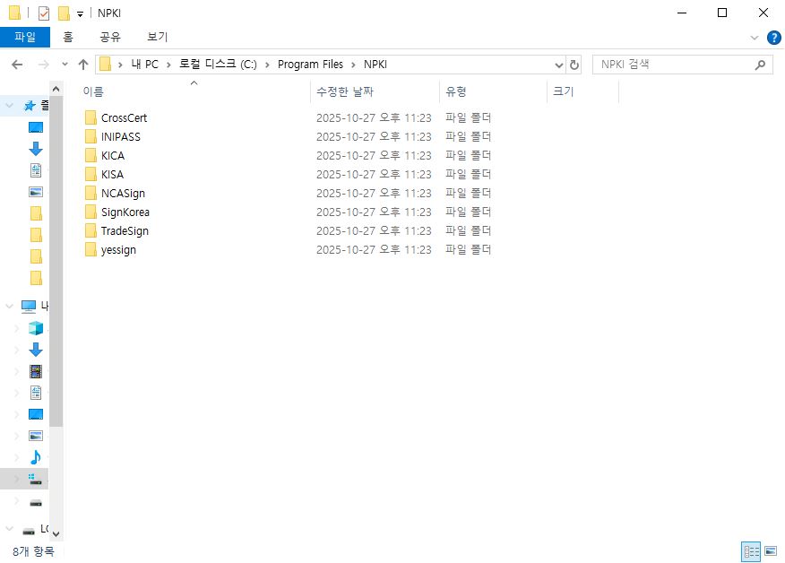Click sidebar scrollbar down arrow

click(x=56, y=534)
